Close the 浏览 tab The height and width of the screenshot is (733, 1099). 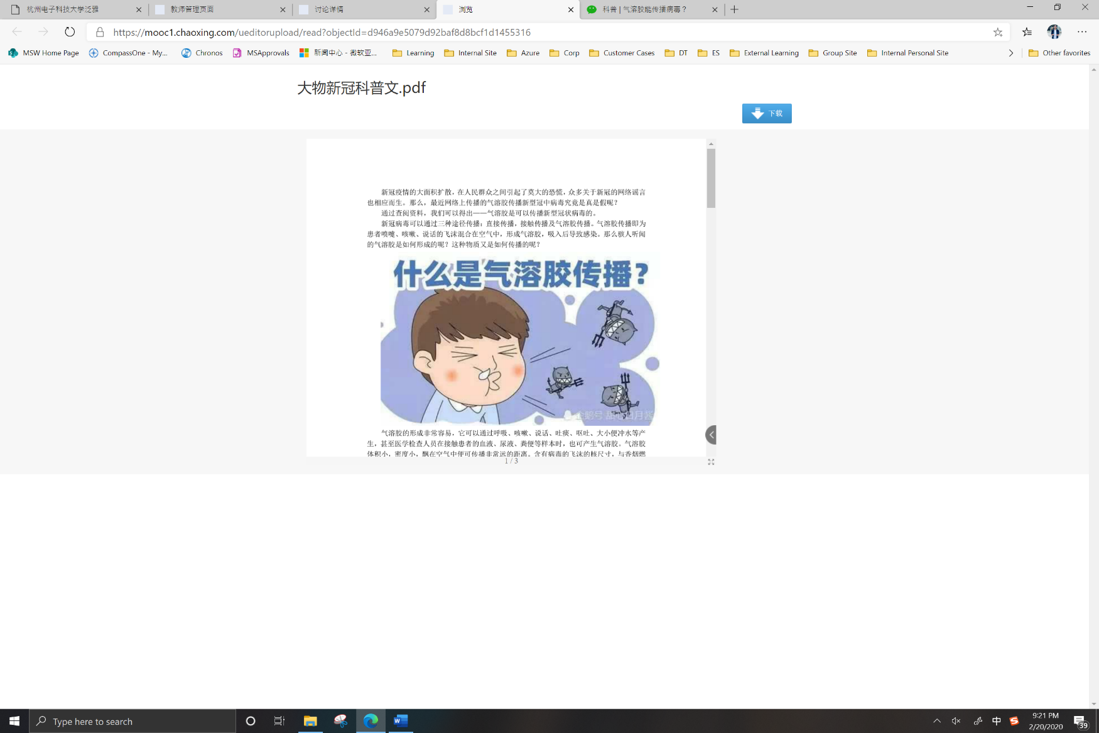pos(571,9)
